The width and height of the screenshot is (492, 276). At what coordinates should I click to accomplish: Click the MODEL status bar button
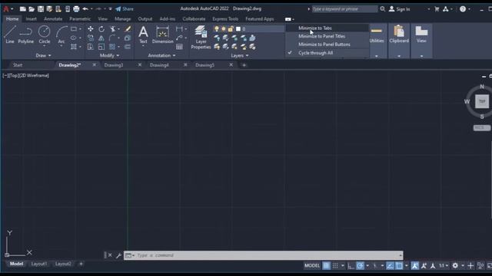pyautogui.click(x=312, y=266)
